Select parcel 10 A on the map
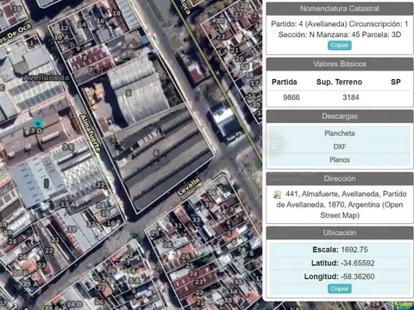 click(x=61, y=37)
